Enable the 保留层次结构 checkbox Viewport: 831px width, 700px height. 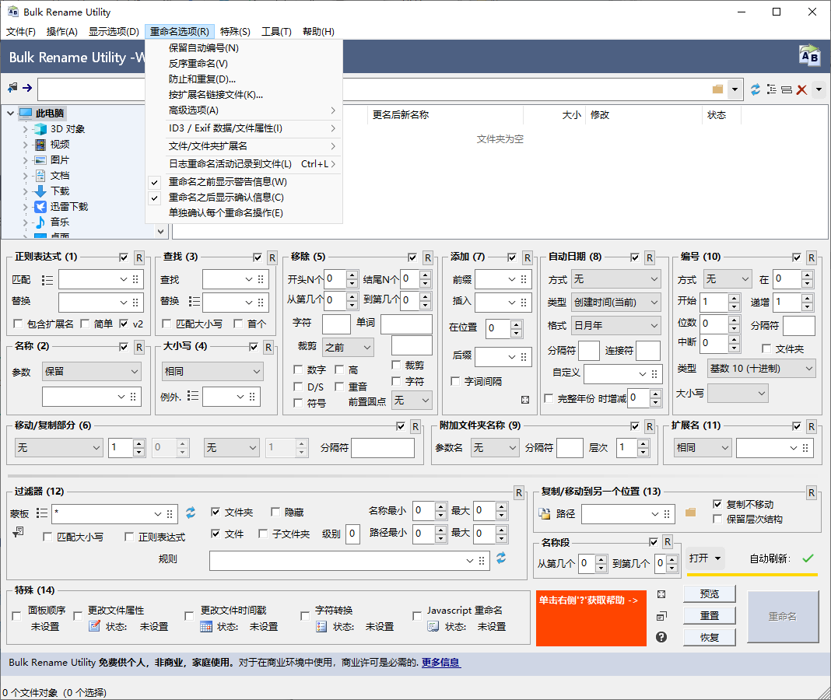click(717, 519)
